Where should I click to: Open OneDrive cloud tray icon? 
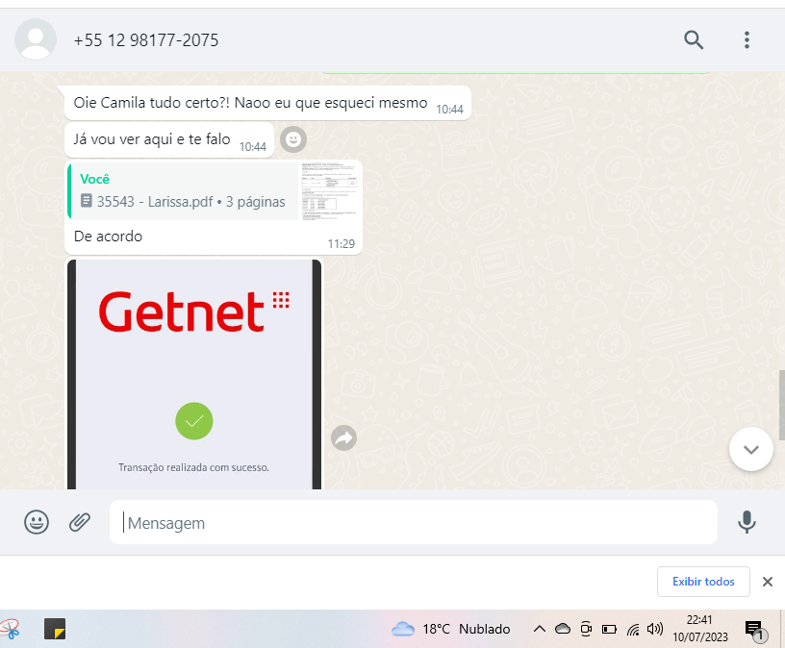pyautogui.click(x=563, y=629)
